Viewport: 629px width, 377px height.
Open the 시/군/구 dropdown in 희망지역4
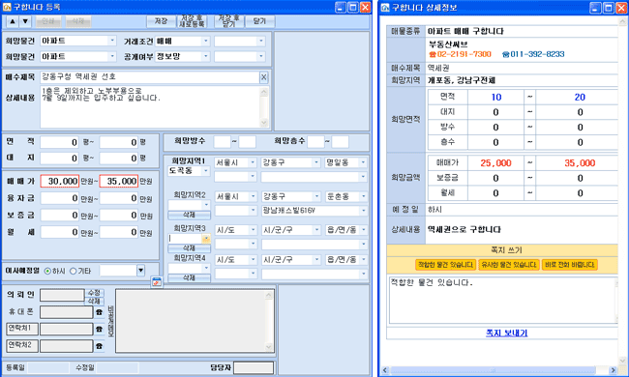click(316, 260)
